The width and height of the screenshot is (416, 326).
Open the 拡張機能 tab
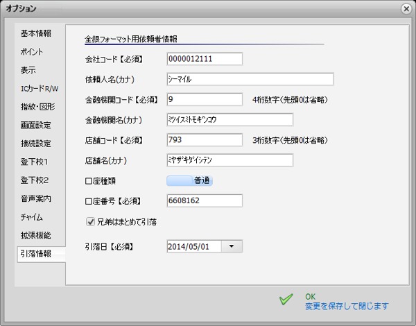[x=36, y=235]
